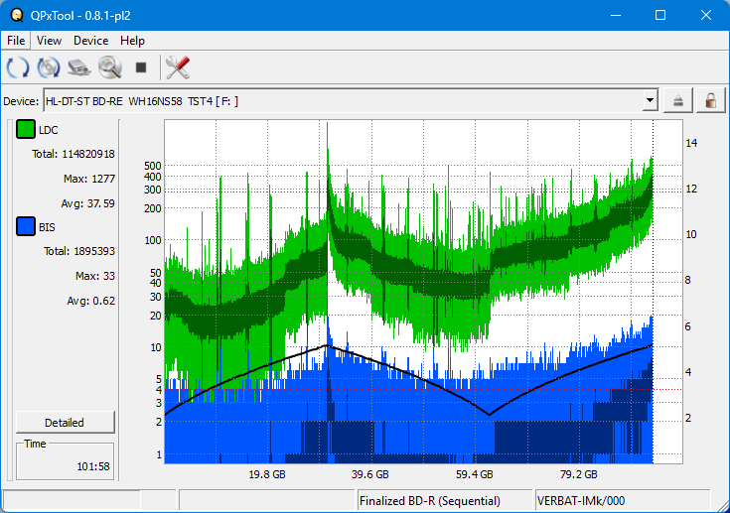The height and width of the screenshot is (513, 730).
Task: Click VERBAT-IMk/000 media ID in status bar
Action: (581, 501)
